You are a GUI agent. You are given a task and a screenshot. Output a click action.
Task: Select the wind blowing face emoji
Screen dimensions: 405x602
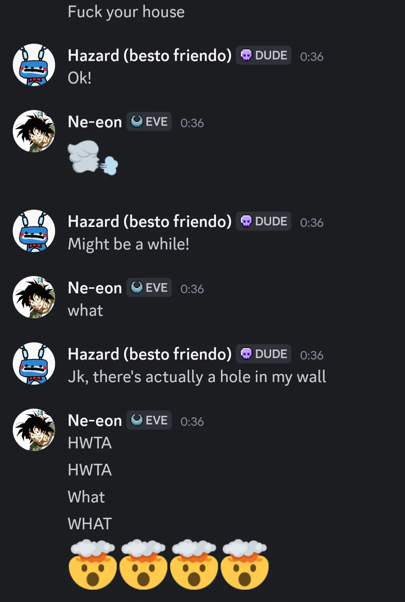93,157
